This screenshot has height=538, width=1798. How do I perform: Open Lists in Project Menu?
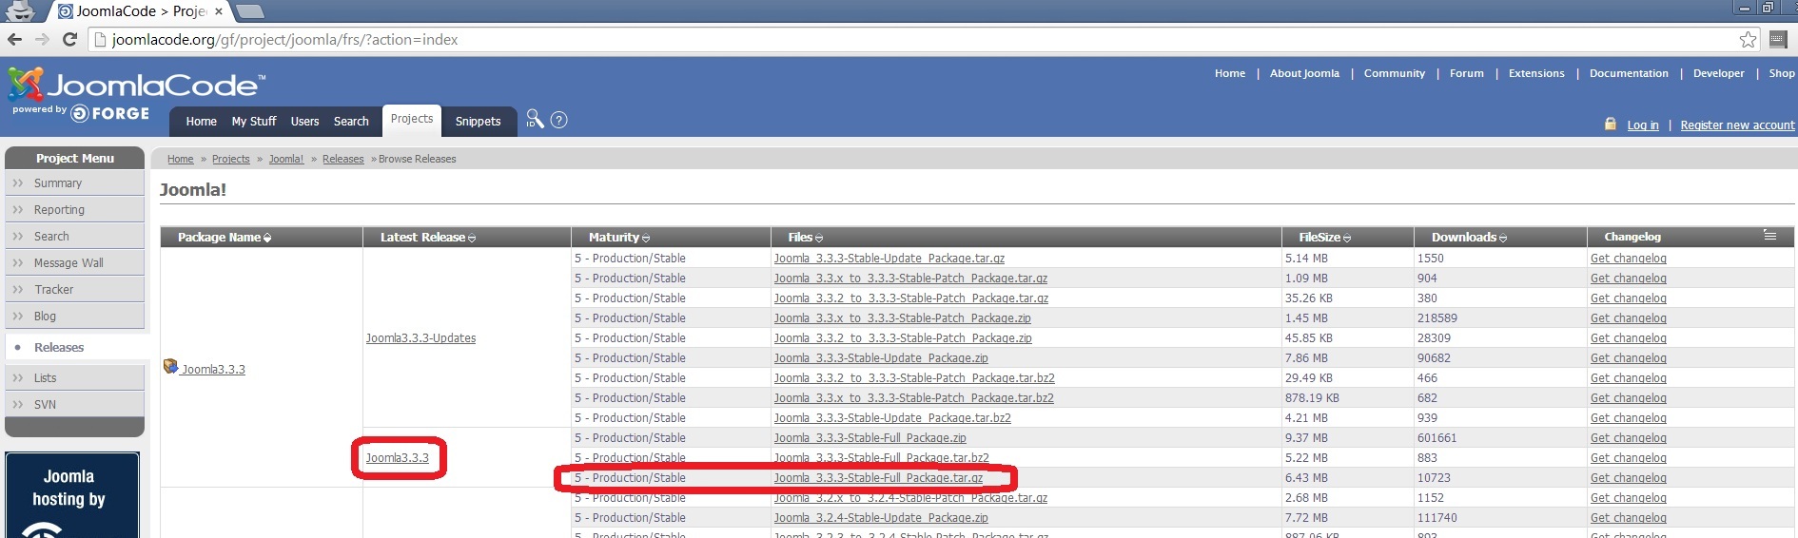pyautogui.click(x=75, y=378)
